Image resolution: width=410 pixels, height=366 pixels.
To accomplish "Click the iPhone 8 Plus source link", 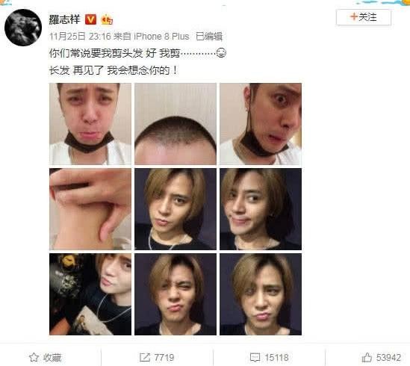I will tap(161, 37).
